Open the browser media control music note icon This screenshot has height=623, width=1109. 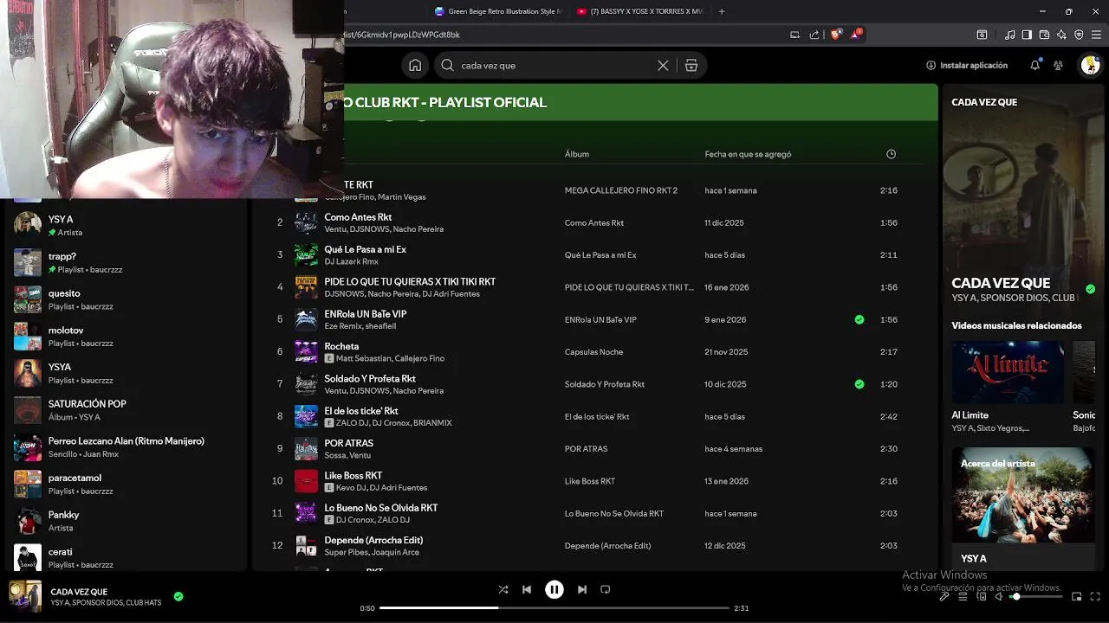[1009, 35]
